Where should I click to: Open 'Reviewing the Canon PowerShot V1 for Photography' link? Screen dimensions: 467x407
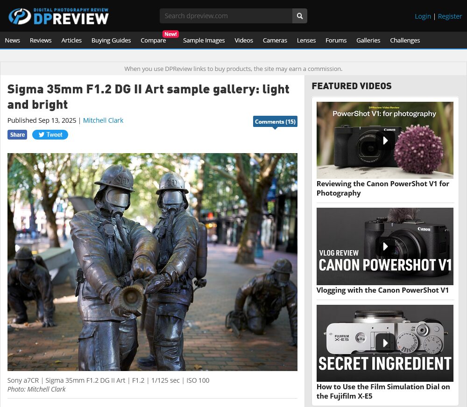(383, 189)
